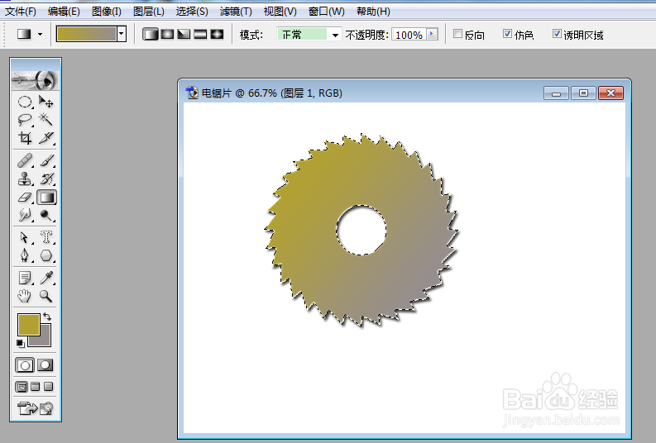Maximize the 电锯片 document window
The height and width of the screenshot is (443, 656).
coord(583,93)
